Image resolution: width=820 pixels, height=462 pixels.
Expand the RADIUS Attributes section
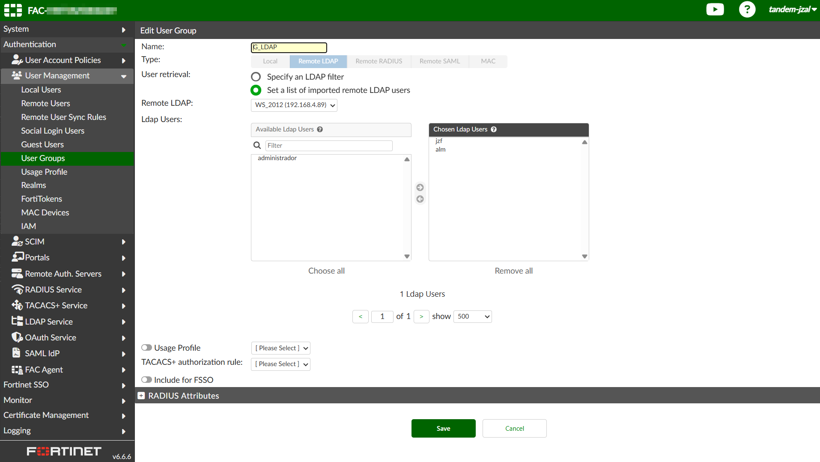(141, 396)
